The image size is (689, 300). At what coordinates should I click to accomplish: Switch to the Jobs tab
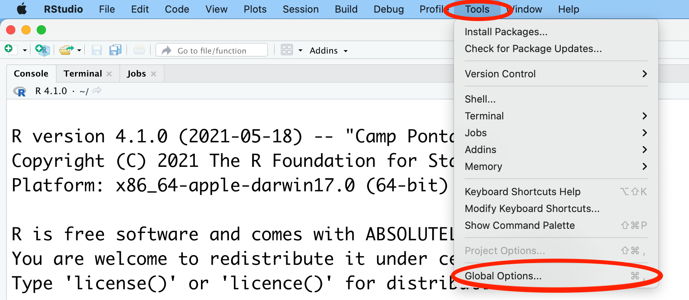[x=137, y=73]
